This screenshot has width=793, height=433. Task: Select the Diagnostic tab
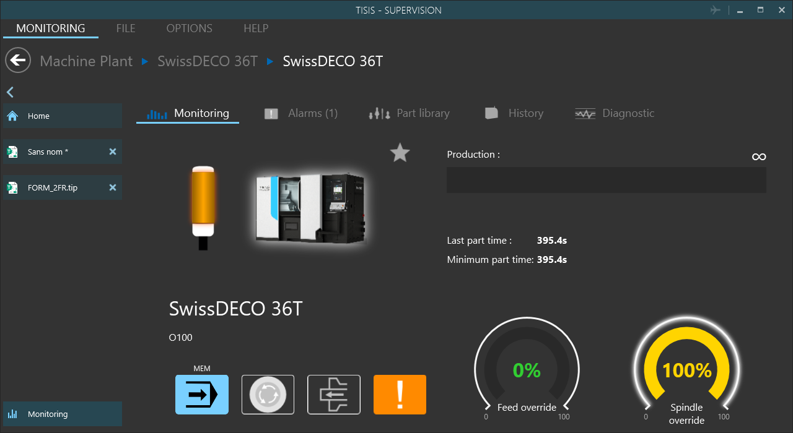pyautogui.click(x=615, y=113)
